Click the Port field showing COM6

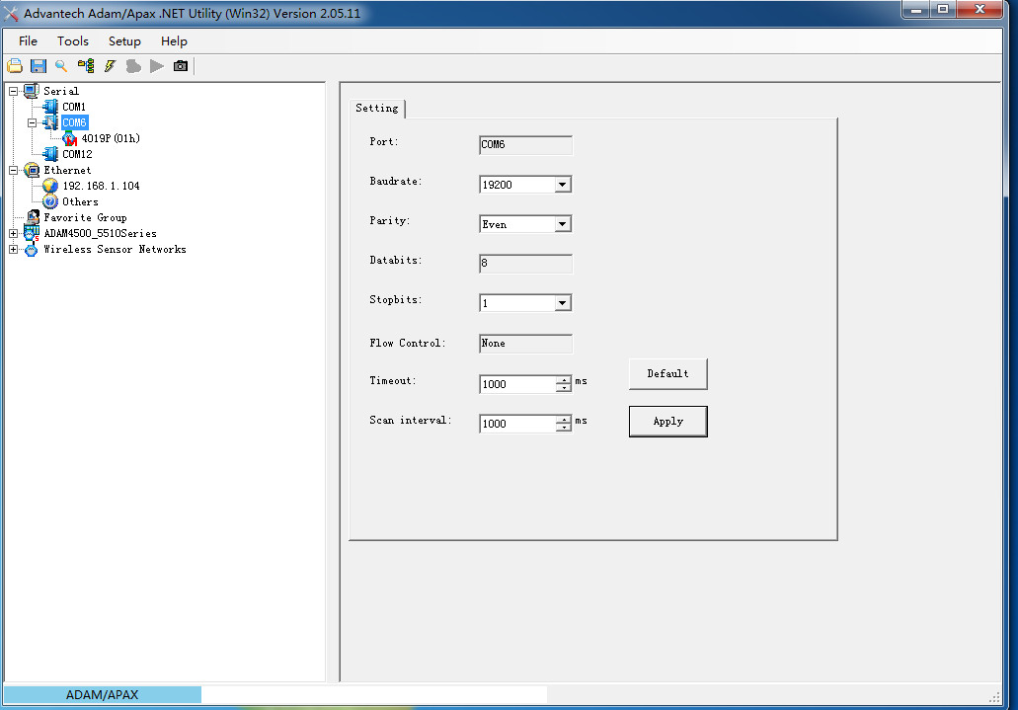coord(525,145)
